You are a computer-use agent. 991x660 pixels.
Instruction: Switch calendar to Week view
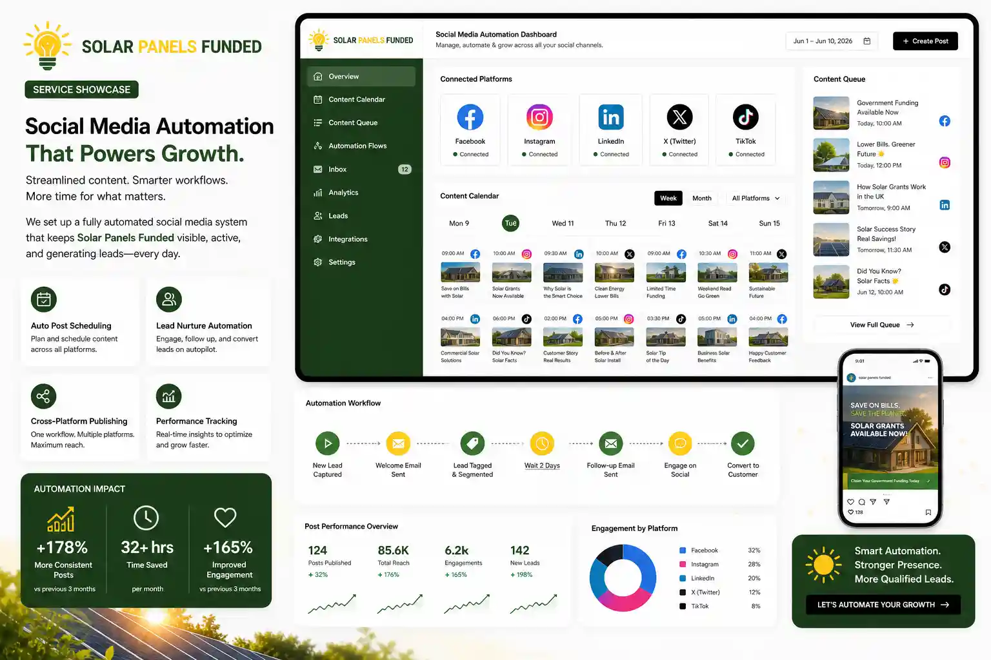[668, 198]
